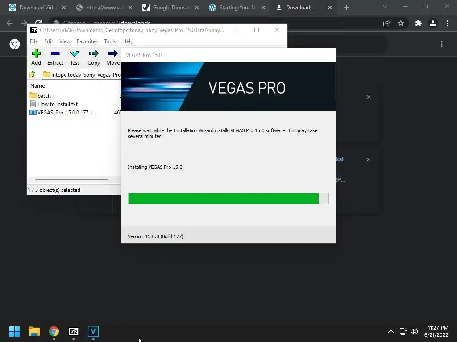Click the VEGAS Pro installation progress bar
This screenshot has width=457, height=342.
pos(228,199)
